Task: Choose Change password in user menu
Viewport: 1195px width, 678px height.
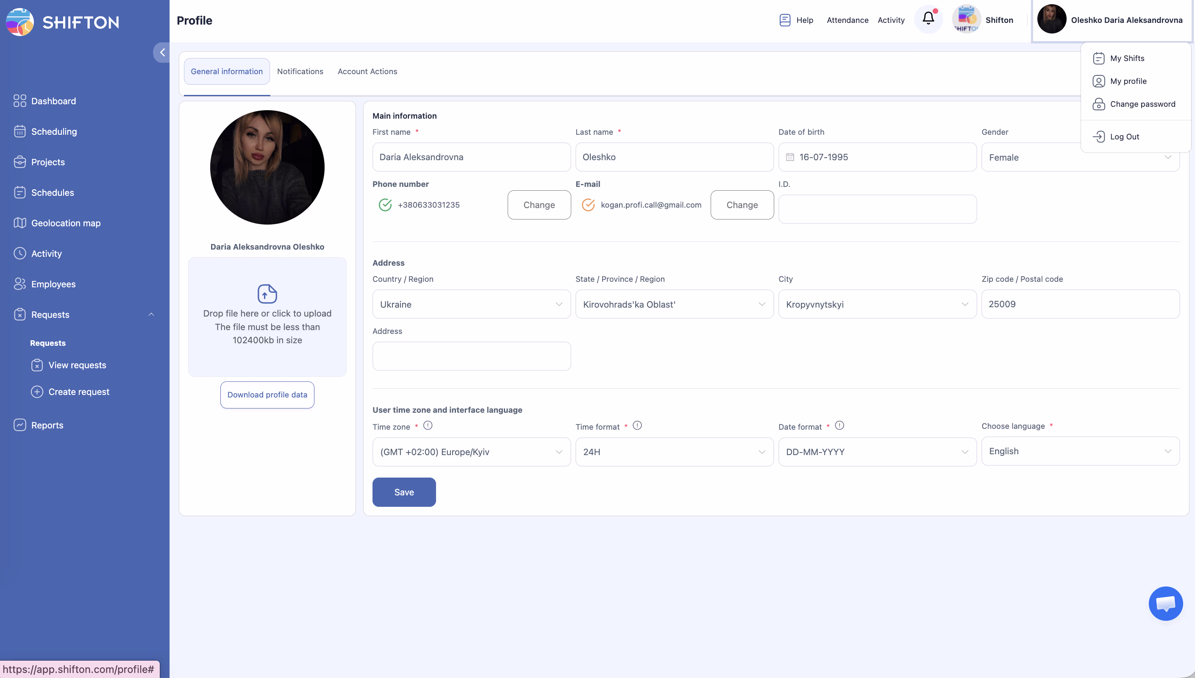Action: tap(1142, 104)
